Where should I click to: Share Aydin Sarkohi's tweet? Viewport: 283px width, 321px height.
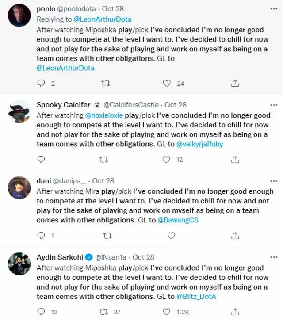(x=236, y=312)
